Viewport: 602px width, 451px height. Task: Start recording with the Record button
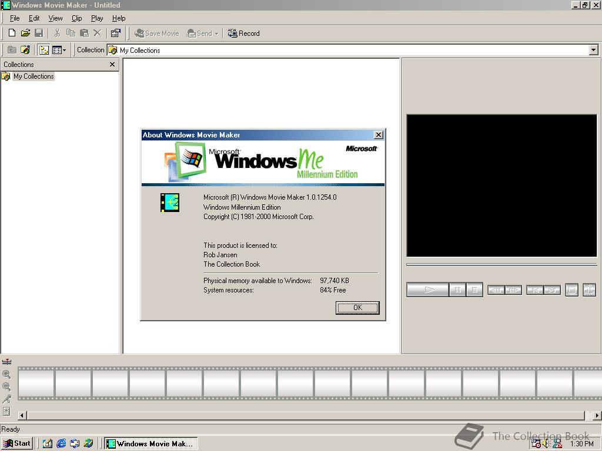(x=243, y=33)
